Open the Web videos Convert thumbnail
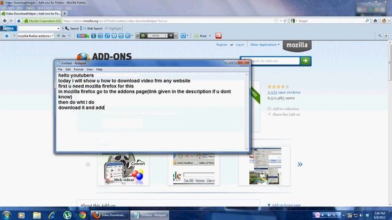 (x=124, y=169)
